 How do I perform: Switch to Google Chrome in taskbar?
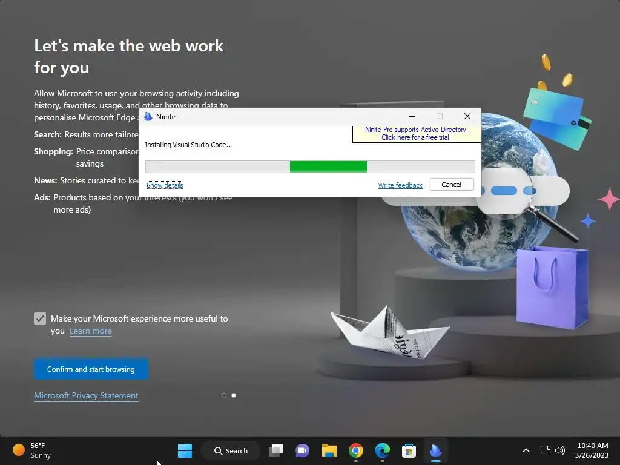tap(356, 450)
